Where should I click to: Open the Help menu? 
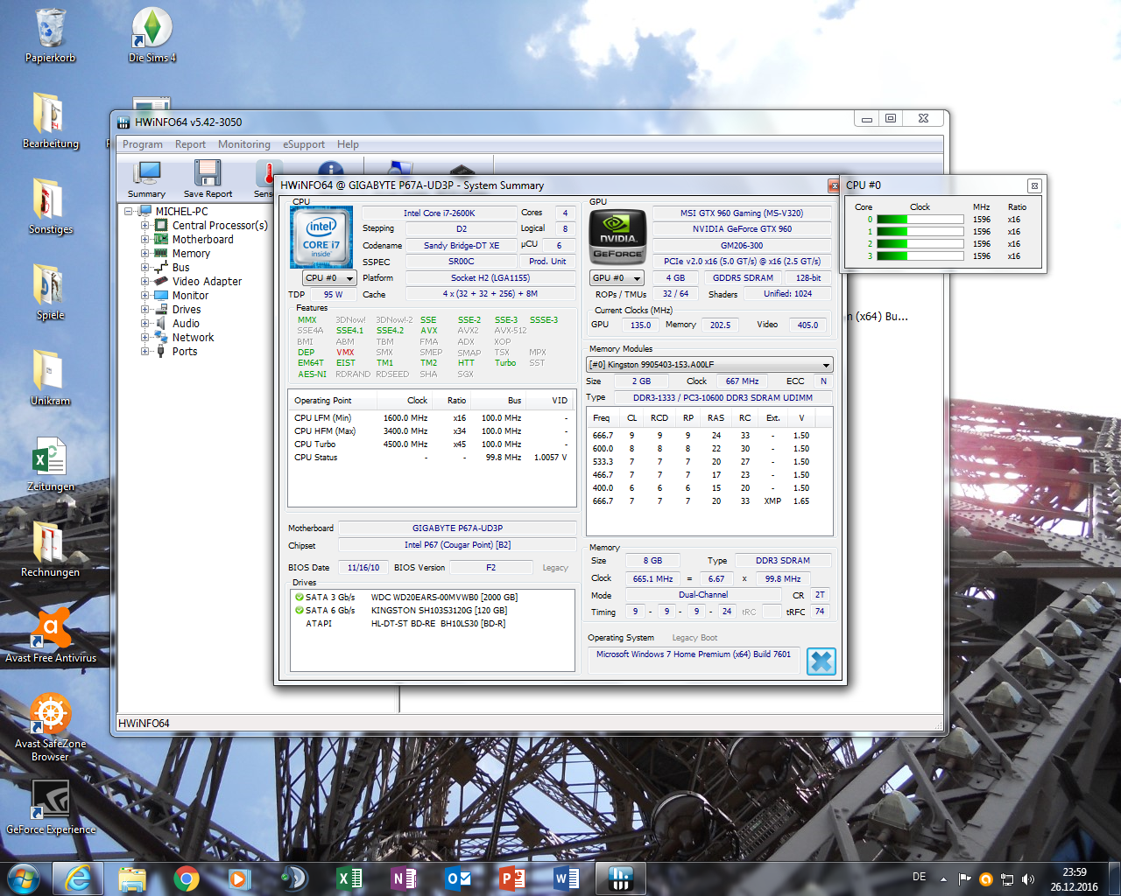(348, 144)
